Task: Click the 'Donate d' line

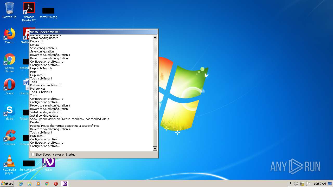Action: pyautogui.click(x=36, y=41)
